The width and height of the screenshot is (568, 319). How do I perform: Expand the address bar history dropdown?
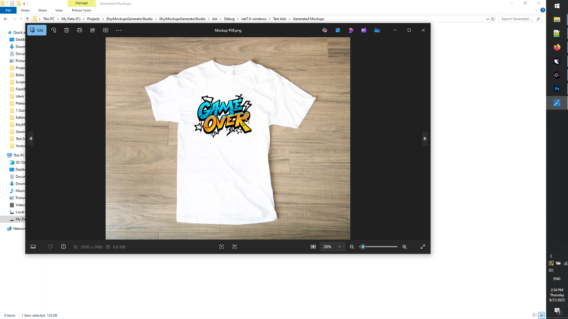pos(488,19)
